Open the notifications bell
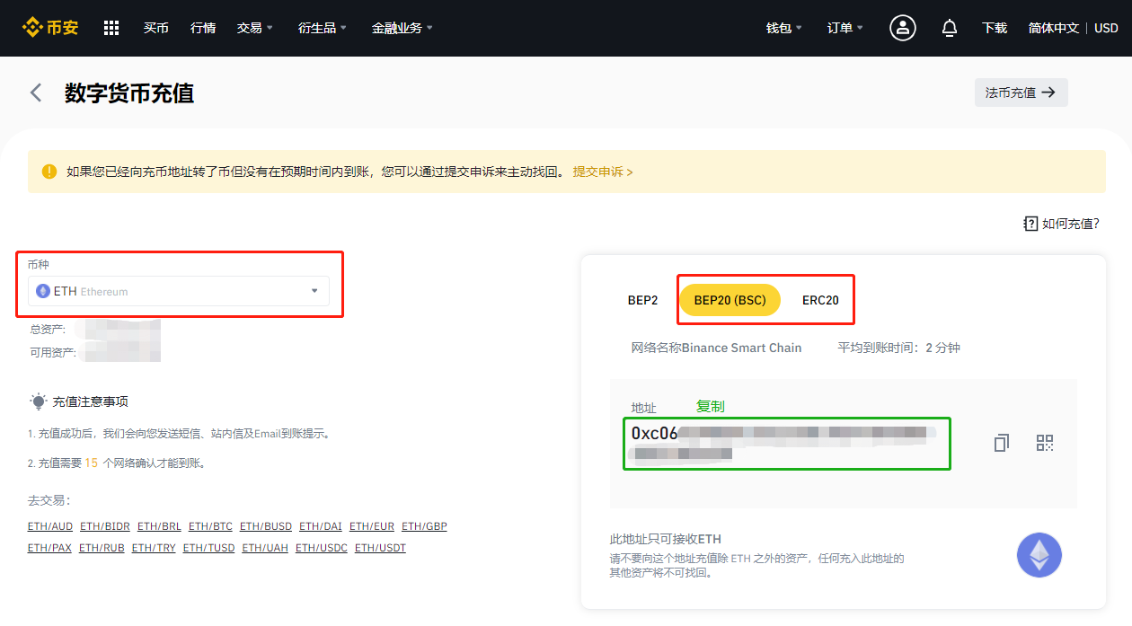The width and height of the screenshot is (1132, 626). pos(950,28)
